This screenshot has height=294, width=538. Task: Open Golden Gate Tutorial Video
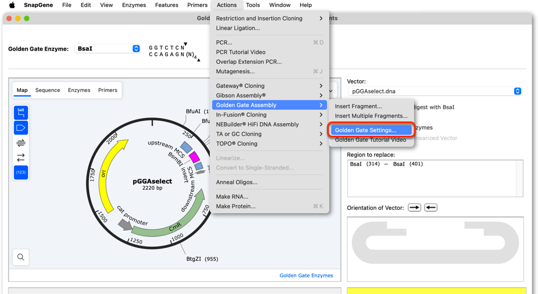pyautogui.click(x=371, y=140)
